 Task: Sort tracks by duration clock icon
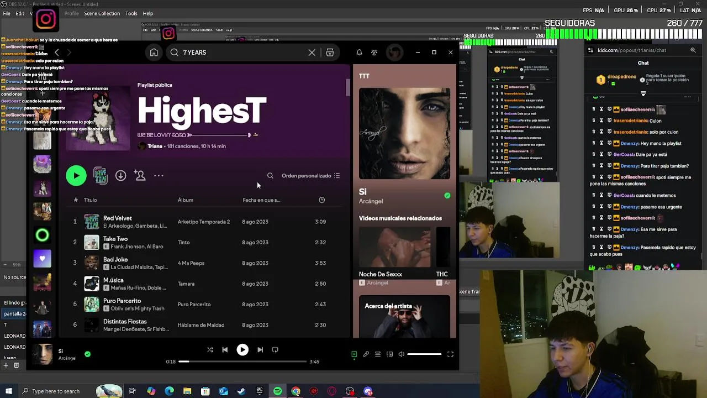(x=321, y=200)
